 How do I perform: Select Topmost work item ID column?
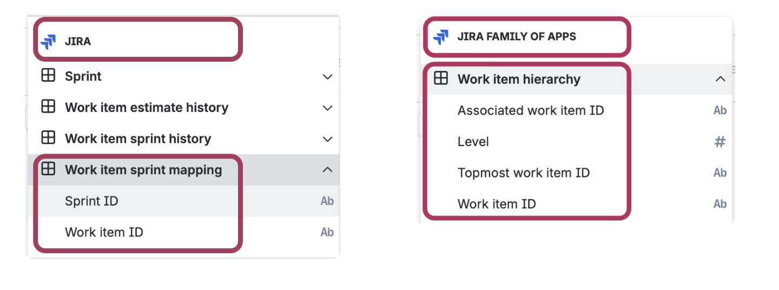(576, 173)
